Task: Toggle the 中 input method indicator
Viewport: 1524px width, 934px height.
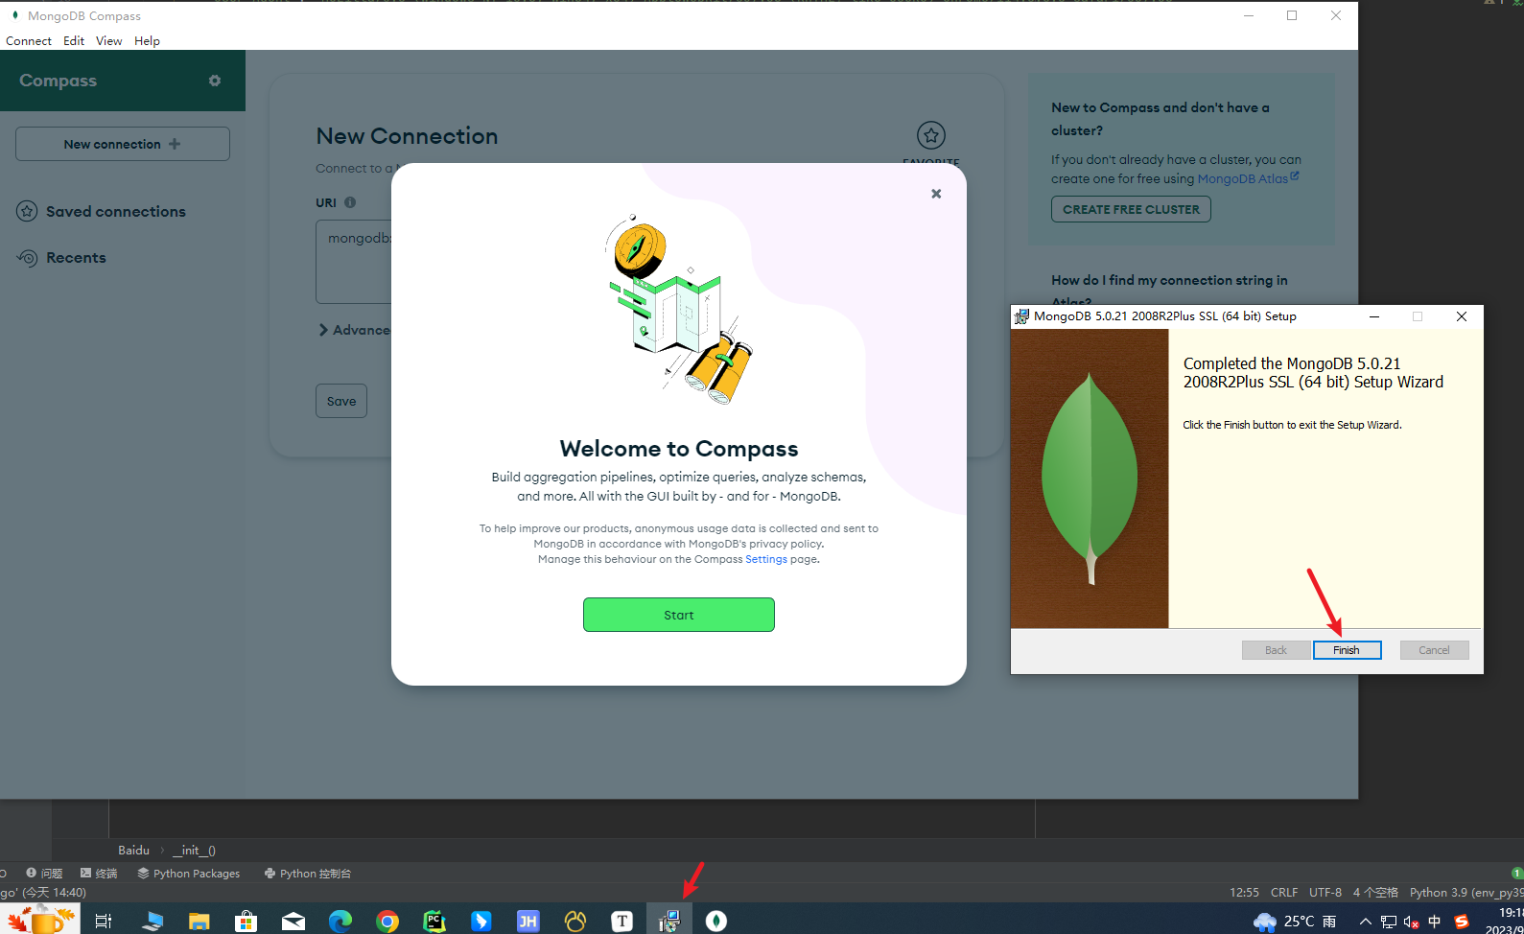Action: pos(1435,922)
